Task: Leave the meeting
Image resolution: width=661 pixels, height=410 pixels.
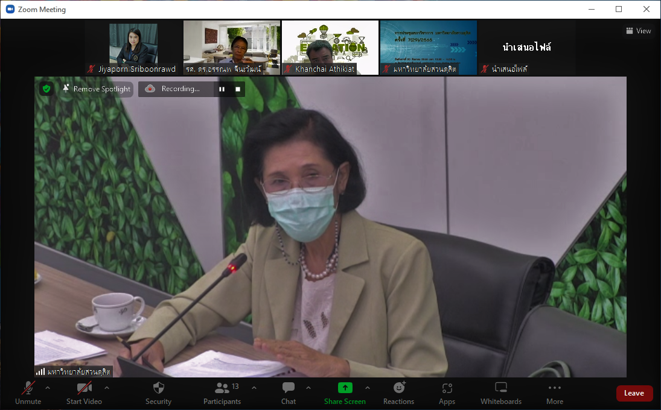Action: click(x=634, y=393)
